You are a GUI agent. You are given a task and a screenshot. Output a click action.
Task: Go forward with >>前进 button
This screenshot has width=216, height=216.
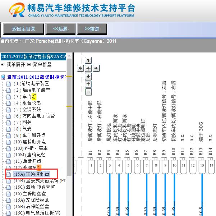click(92, 29)
